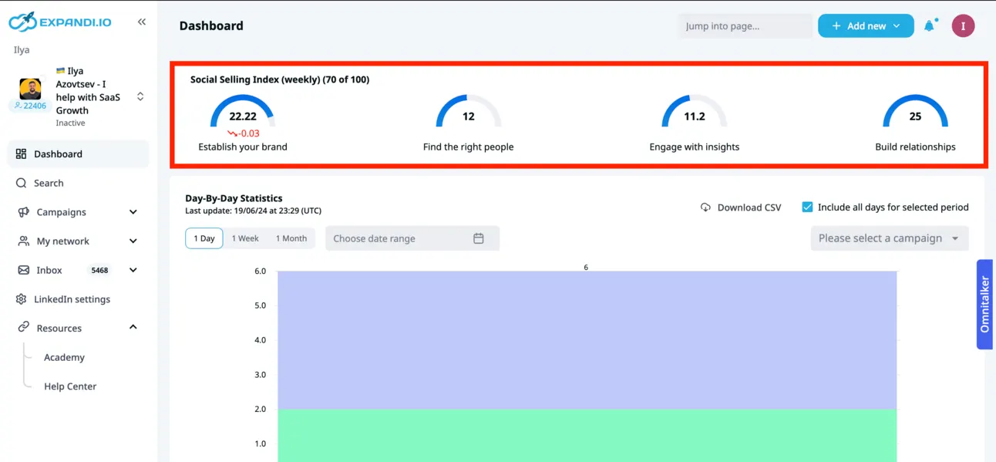Click the green chart bar area
Viewport: 996px width, 462px height.
click(587, 435)
